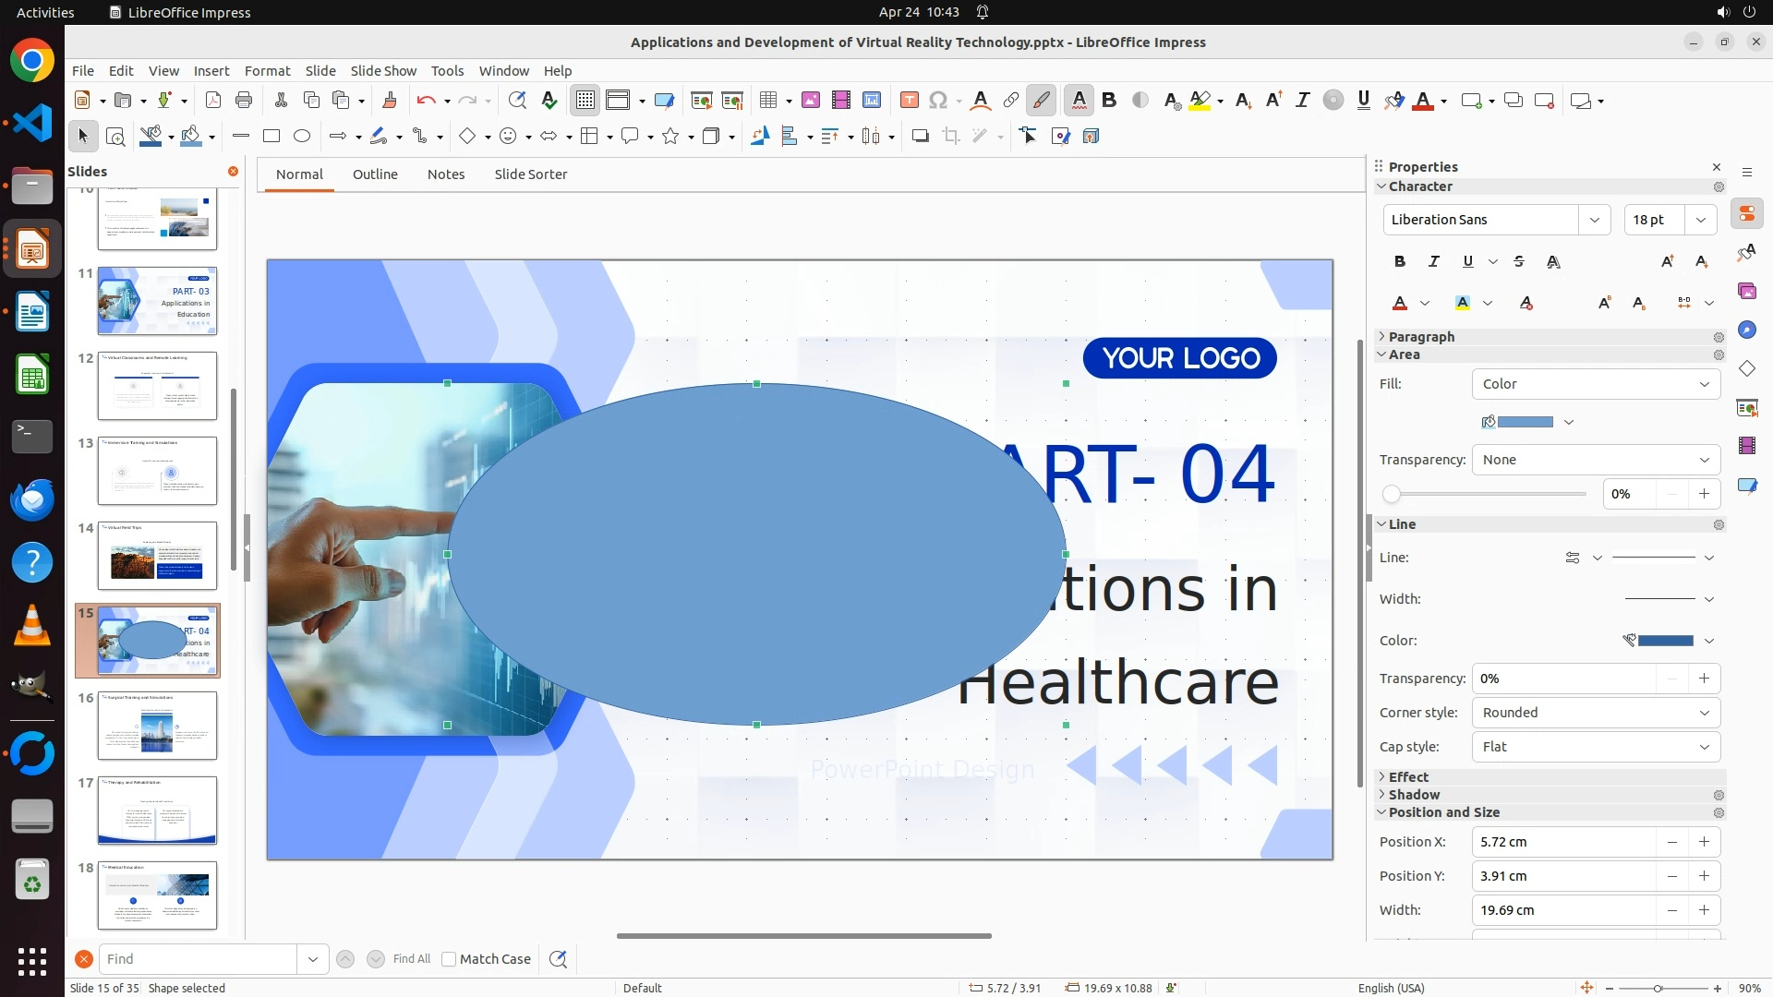Click the Insert Table icon
This screenshot has height=997, width=1773.
[x=767, y=101]
